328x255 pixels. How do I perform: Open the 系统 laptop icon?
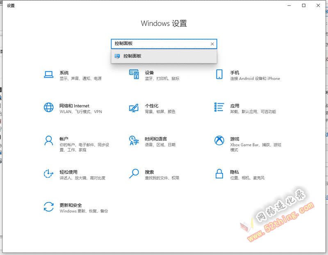(48, 74)
